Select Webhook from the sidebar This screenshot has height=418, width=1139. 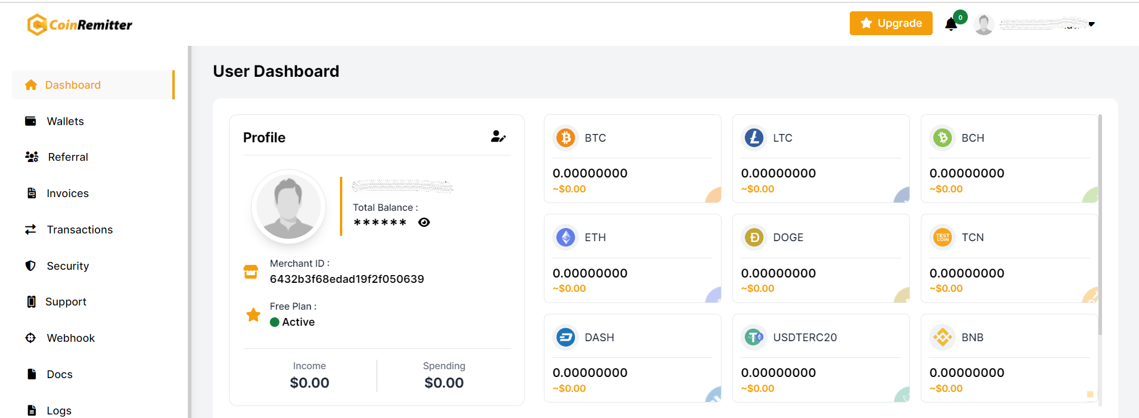70,338
